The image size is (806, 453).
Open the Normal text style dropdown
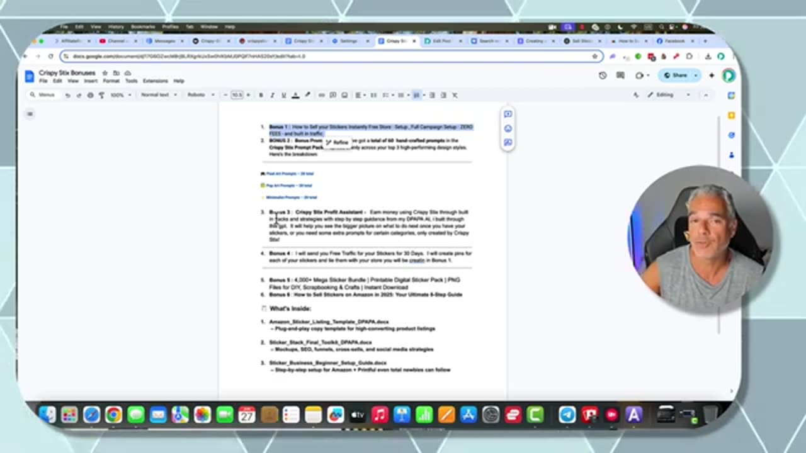pyautogui.click(x=158, y=95)
